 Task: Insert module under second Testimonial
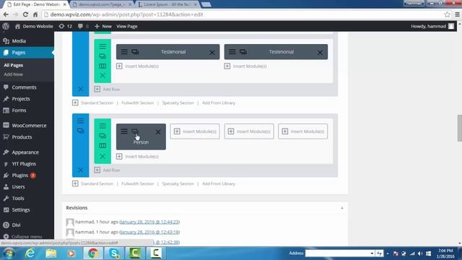pos(245,66)
